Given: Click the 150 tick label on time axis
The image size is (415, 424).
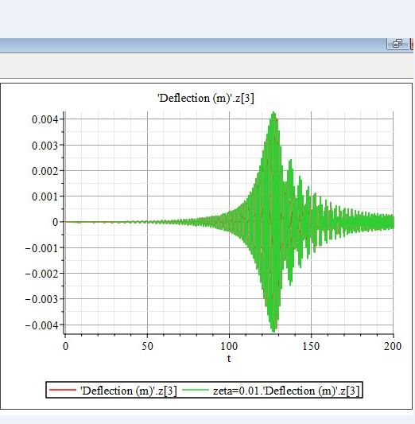Looking at the screenshot, I should coord(311,346).
